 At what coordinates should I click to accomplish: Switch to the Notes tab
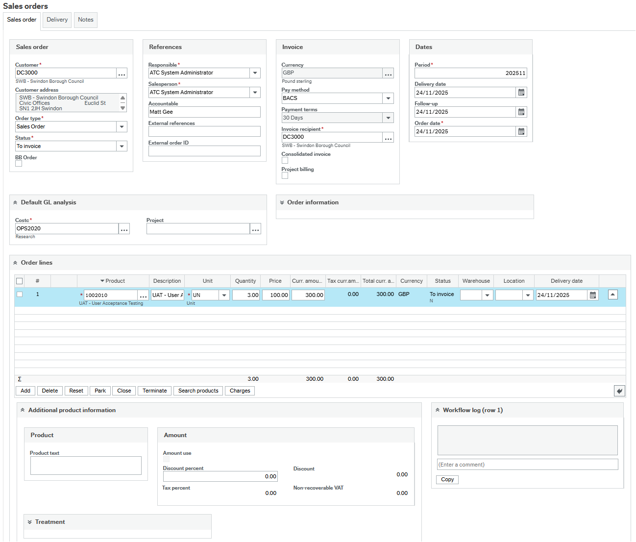pyautogui.click(x=86, y=20)
